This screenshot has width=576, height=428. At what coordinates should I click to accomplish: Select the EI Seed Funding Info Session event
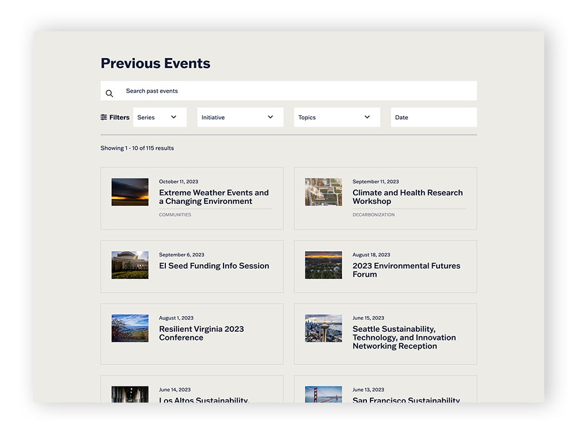click(x=214, y=266)
